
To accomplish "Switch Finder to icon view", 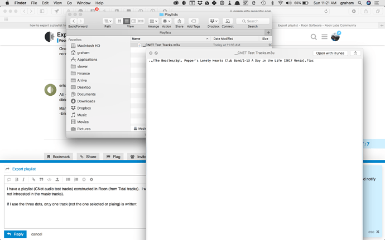I will tap(119, 21).
